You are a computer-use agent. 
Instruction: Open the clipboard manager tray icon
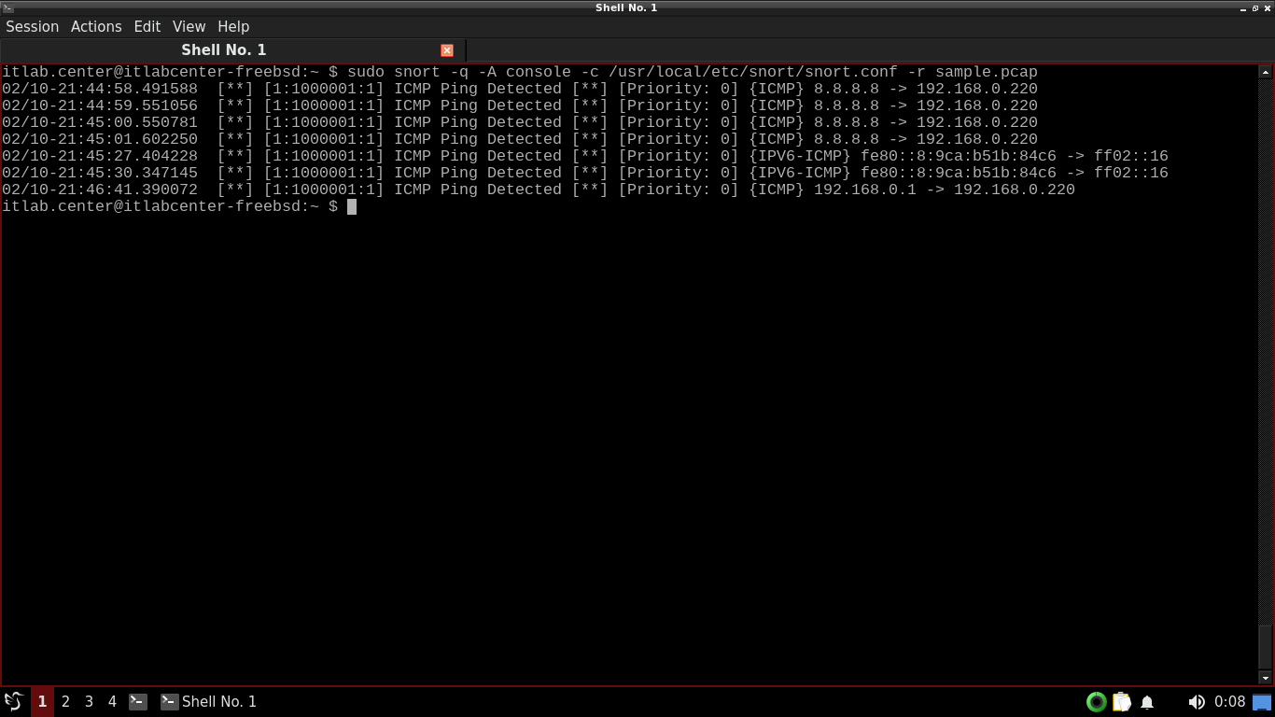[x=1122, y=702]
